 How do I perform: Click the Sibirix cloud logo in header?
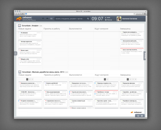pyautogui.click(x=19, y=19)
